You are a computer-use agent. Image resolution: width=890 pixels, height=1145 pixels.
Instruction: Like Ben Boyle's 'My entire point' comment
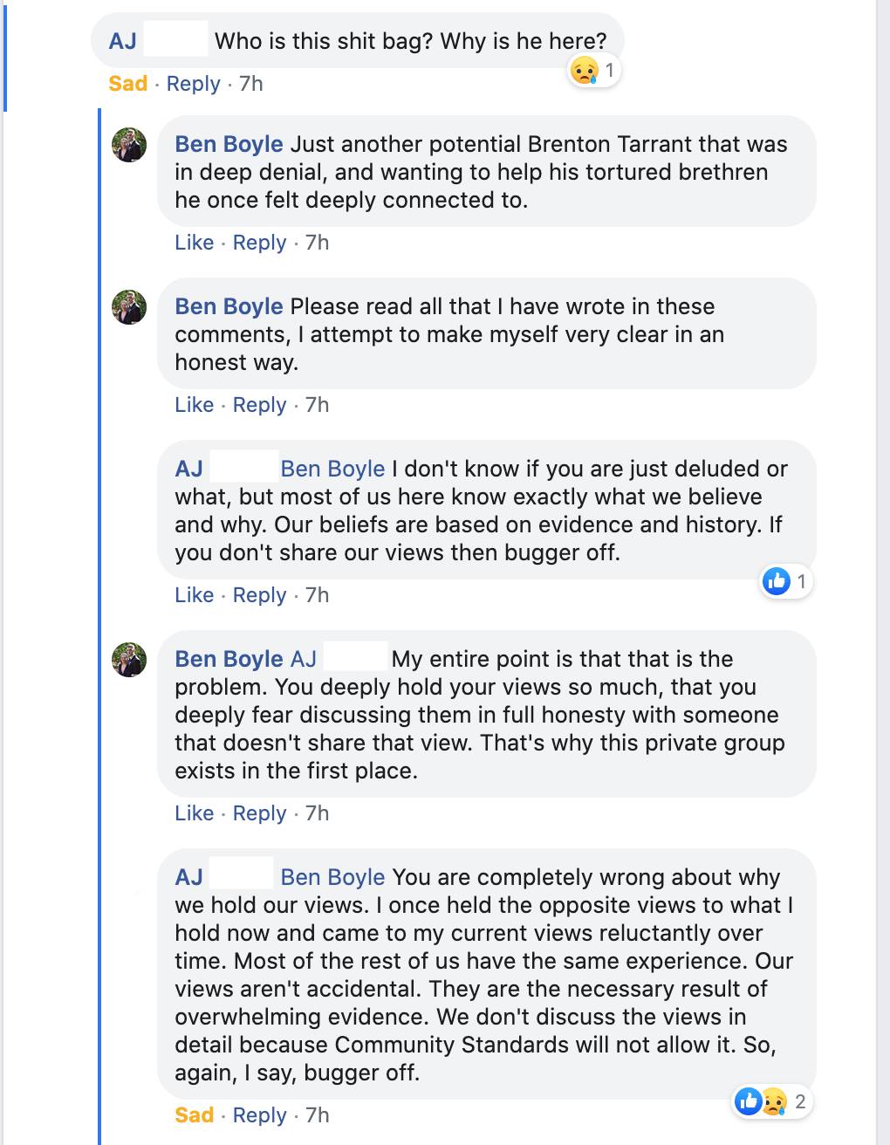[x=194, y=813]
